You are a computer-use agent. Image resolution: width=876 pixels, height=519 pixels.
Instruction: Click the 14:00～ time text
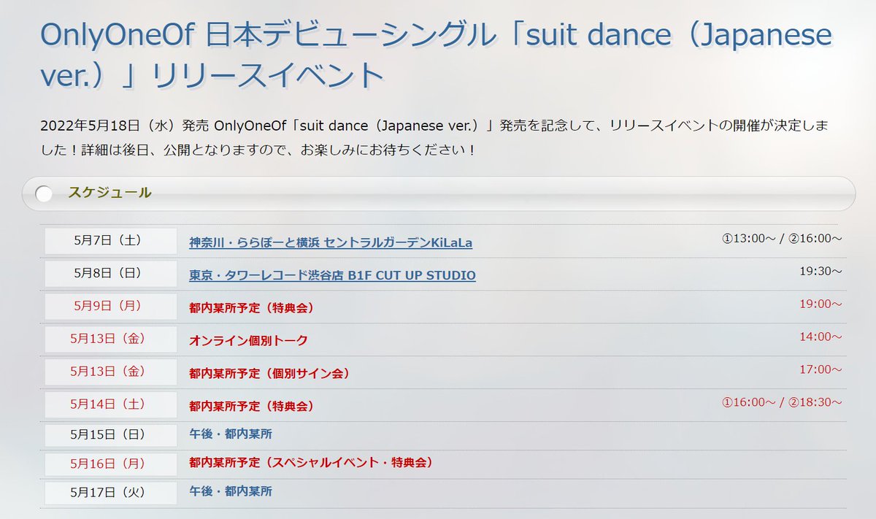click(821, 337)
